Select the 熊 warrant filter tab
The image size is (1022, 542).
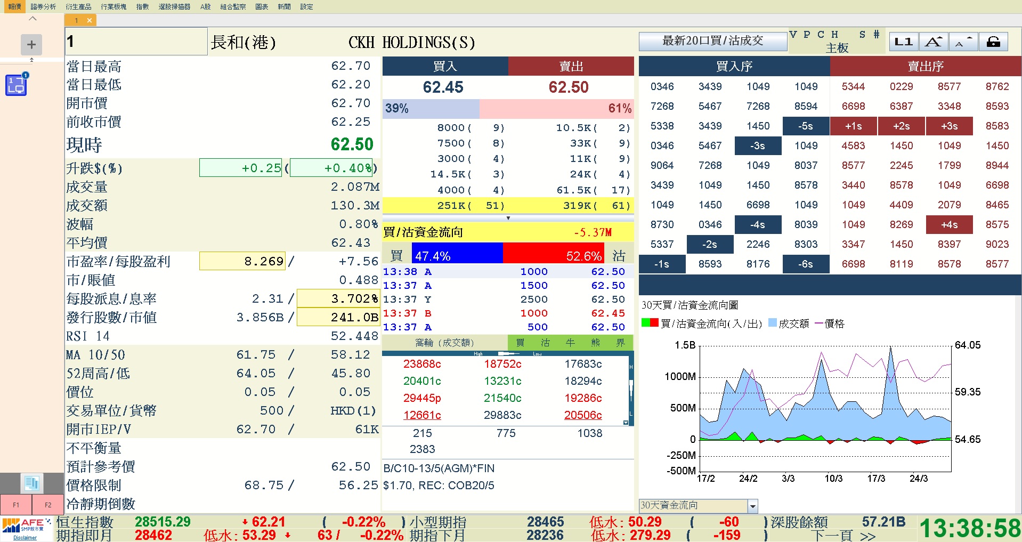click(x=595, y=343)
